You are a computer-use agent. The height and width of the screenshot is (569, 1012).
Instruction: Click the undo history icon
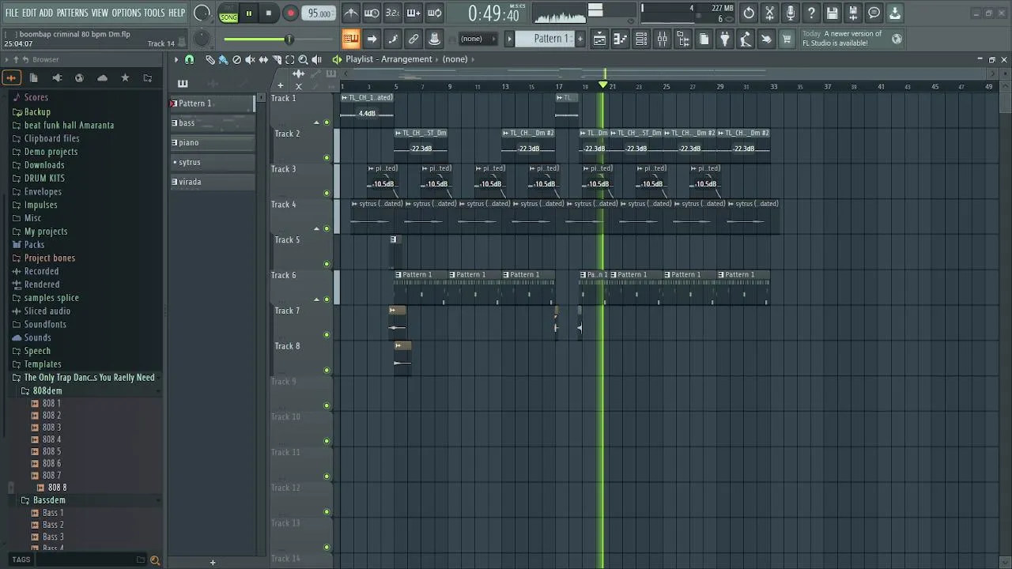pos(749,13)
